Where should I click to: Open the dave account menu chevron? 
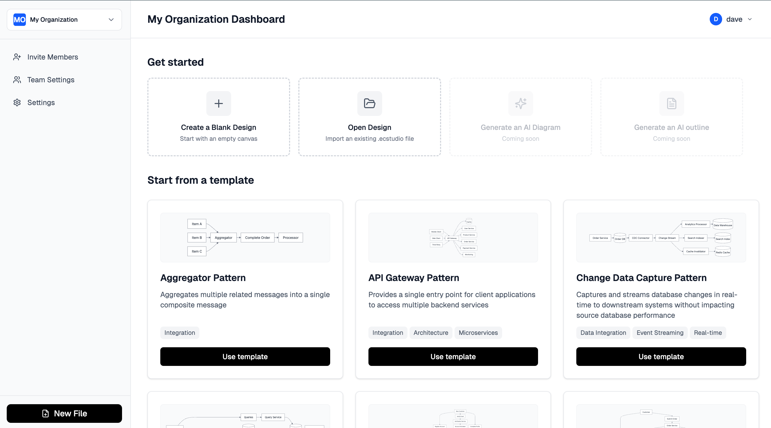pos(750,19)
